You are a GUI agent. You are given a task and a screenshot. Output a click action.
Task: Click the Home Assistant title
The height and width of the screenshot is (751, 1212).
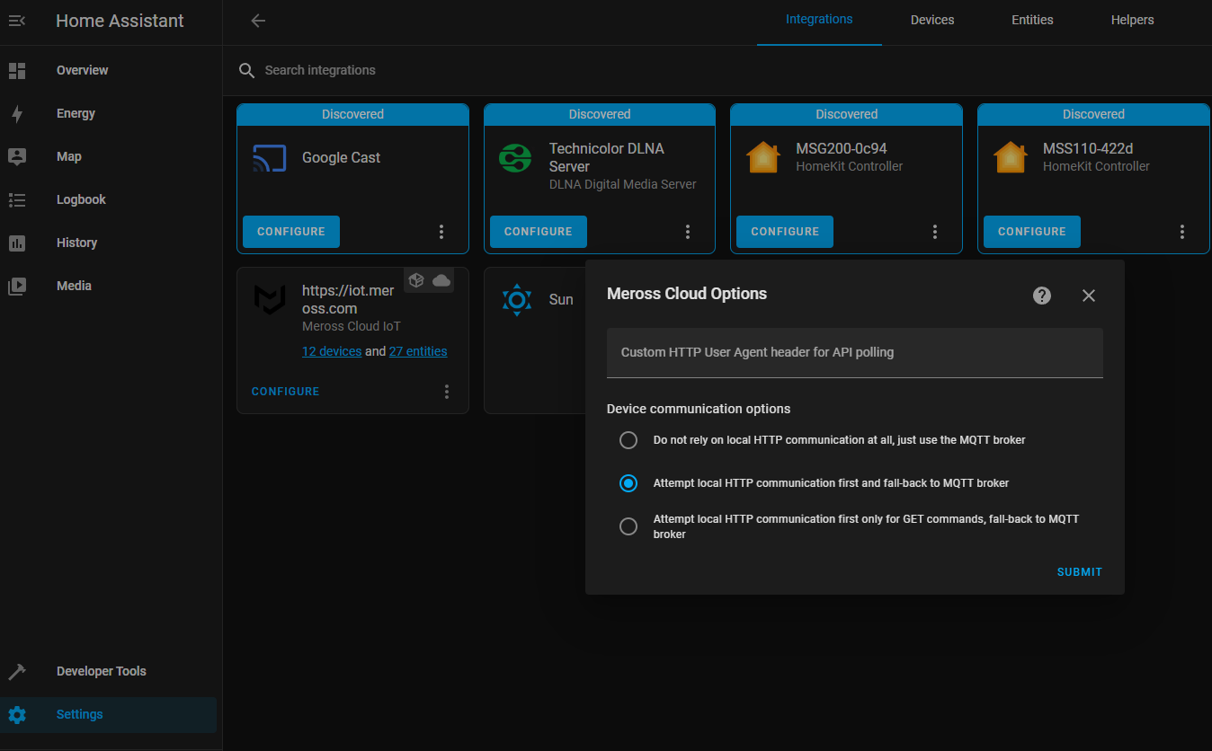pos(120,21)
